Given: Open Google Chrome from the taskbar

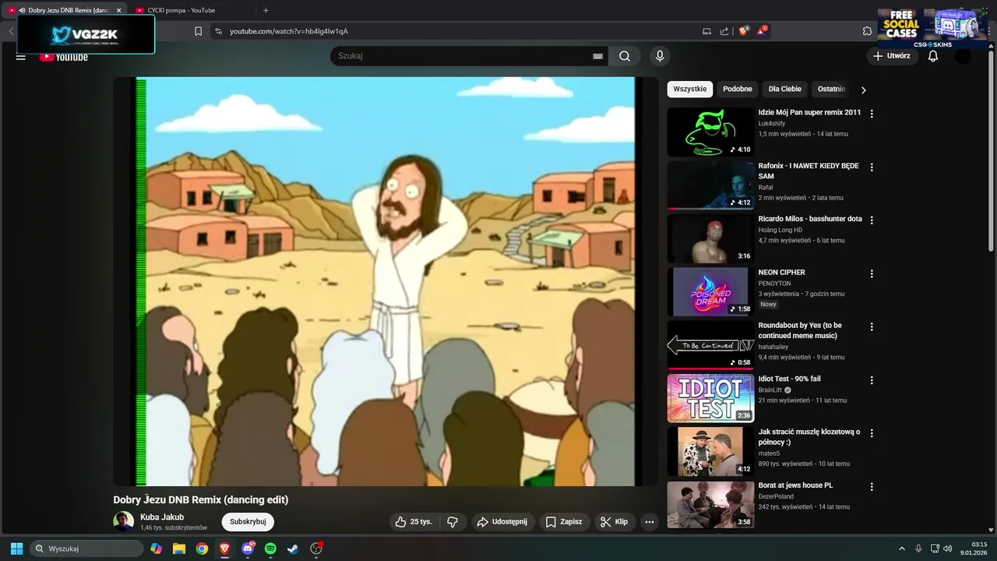Looking at the screenshot, I should (x=202, y=549).
